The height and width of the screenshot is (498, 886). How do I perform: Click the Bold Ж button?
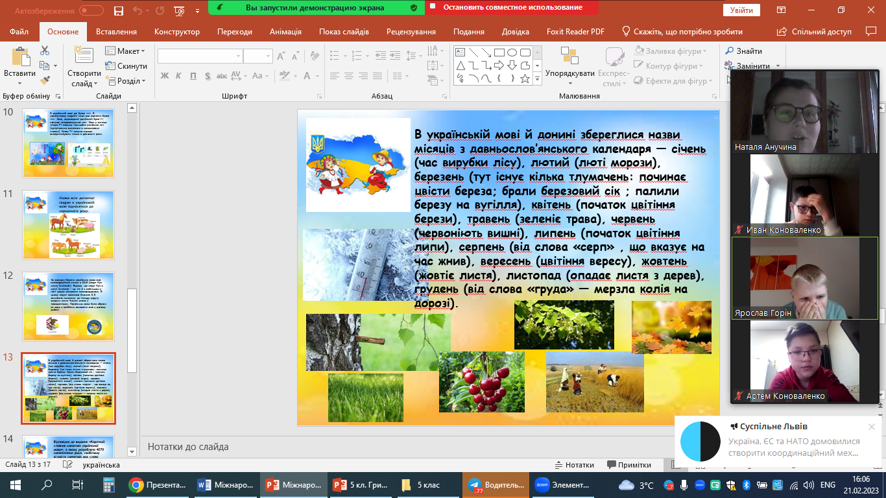(x=164, y=76)
